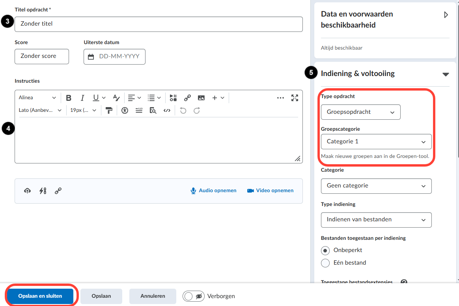Open the source code editor icon

pos(167,111)
